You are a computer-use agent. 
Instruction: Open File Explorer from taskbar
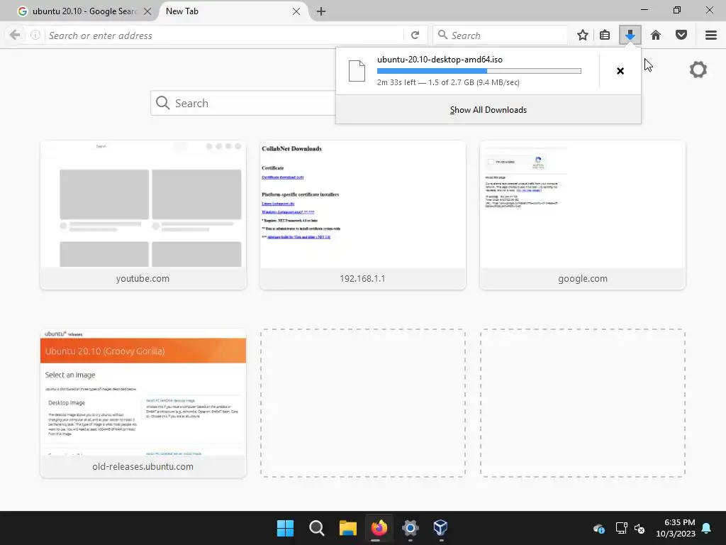click(347, 528)
